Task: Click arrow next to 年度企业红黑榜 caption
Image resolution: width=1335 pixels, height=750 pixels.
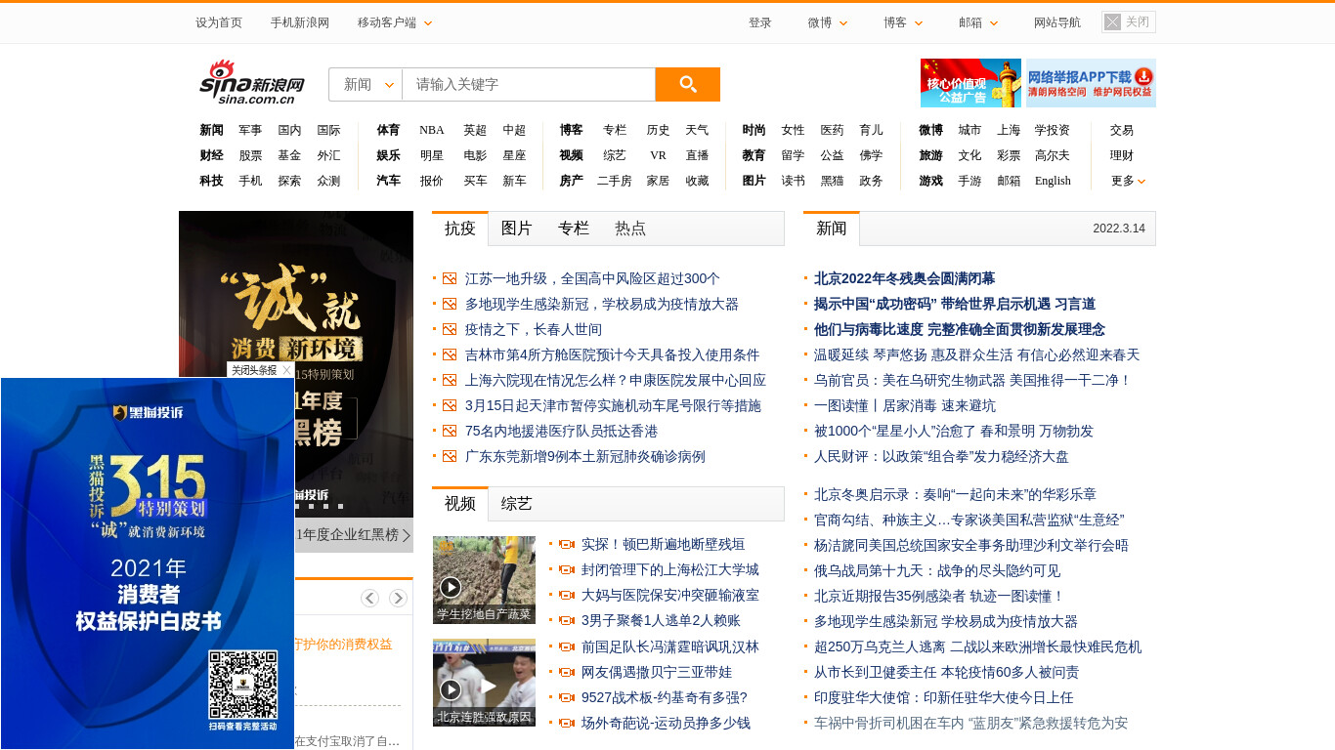Action: click(x=406, y=535)
